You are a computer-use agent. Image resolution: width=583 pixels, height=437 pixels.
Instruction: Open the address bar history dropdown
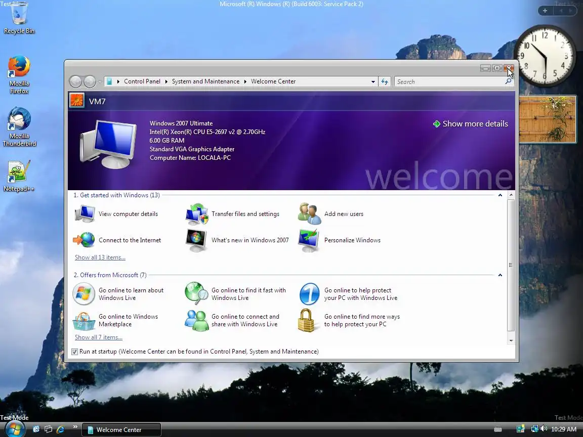pos(373,82)
